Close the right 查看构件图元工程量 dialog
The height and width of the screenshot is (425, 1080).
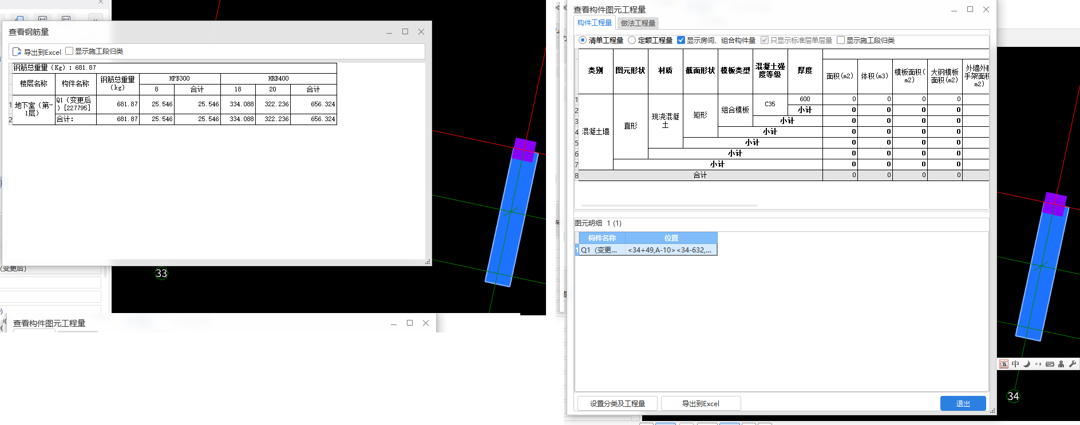[986, 10]
